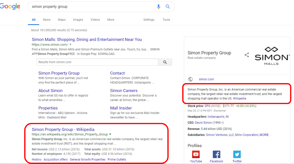The image size is (294, 164).
Task: Share the Simon Property Group knowledge panel
Action: point(247,55)
